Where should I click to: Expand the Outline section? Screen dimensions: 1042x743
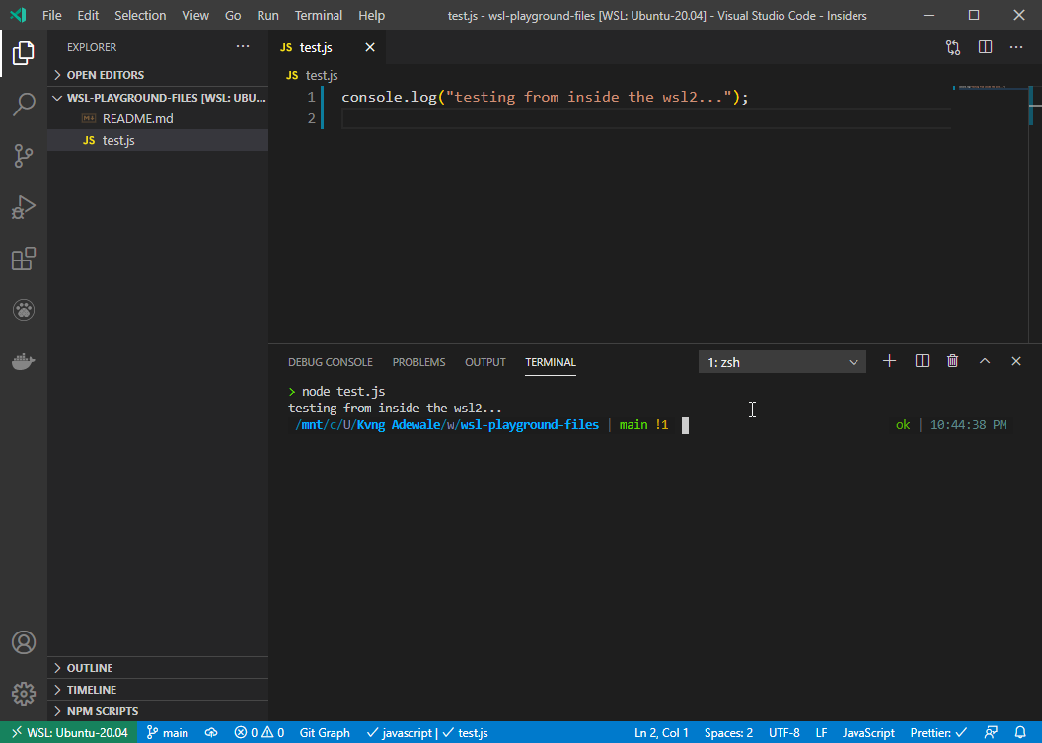pos(158,668)
